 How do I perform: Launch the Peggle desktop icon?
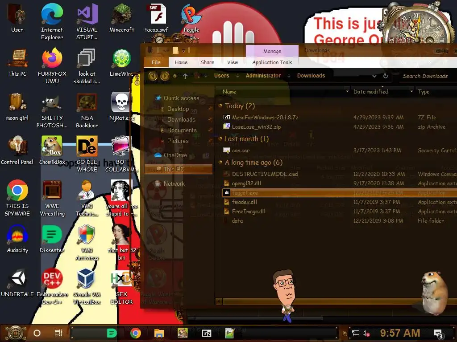[191, 22]
